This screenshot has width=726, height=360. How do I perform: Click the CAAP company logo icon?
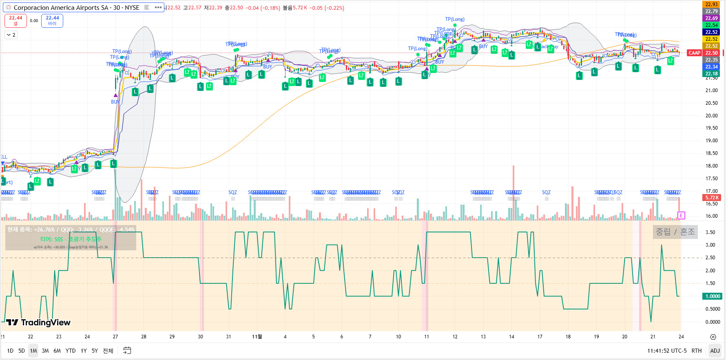[9, 7]
